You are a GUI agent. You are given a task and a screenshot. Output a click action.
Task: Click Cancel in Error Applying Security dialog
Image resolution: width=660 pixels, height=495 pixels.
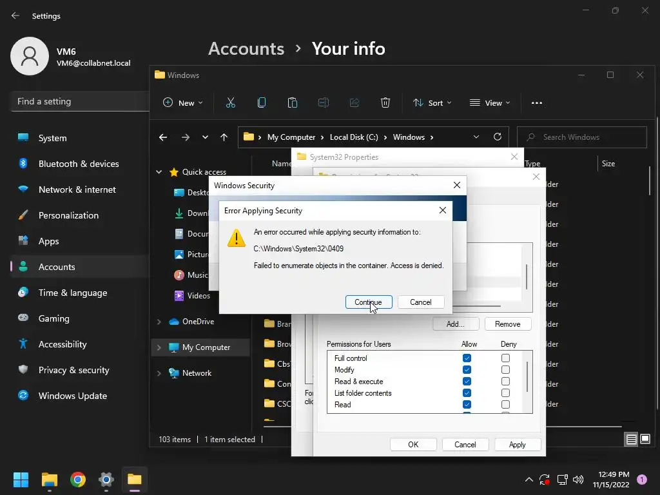point(420,302)
